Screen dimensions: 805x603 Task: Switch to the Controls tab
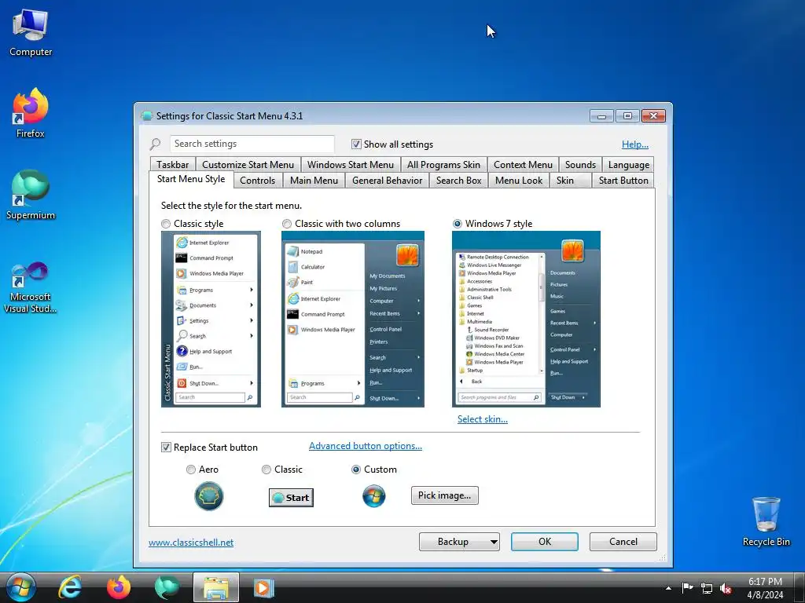coord(257,181)
